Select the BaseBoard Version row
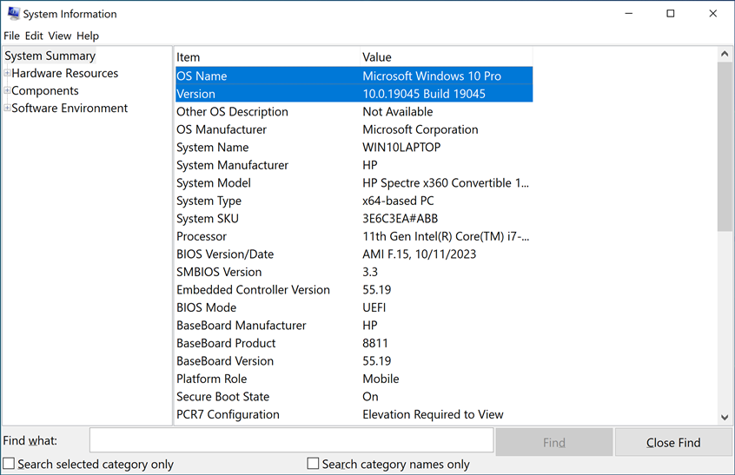The width and height of the screenshot is (735, 475). pos(354,360)
